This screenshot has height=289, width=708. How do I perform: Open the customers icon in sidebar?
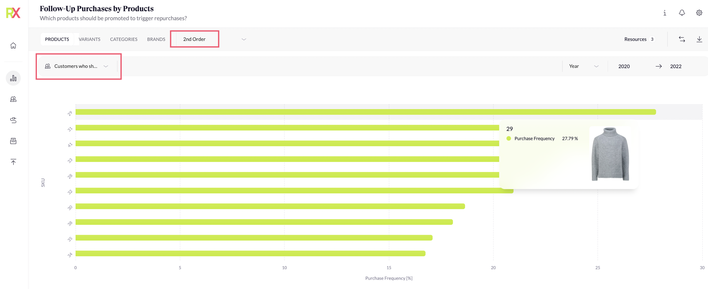pyautogui.click(x=13, y=99)
